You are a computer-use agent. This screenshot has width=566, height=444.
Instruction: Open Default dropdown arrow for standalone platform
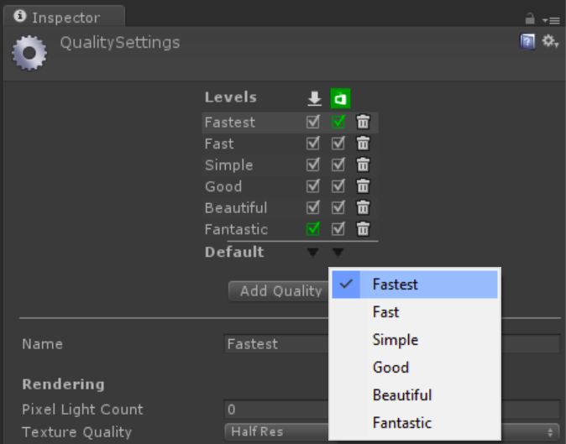coord(313,252)
